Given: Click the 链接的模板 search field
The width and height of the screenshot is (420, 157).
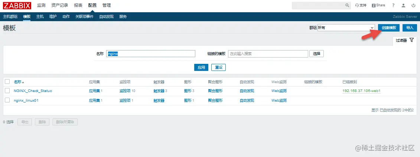Looking at the screenshot, I should pos(268,53).
